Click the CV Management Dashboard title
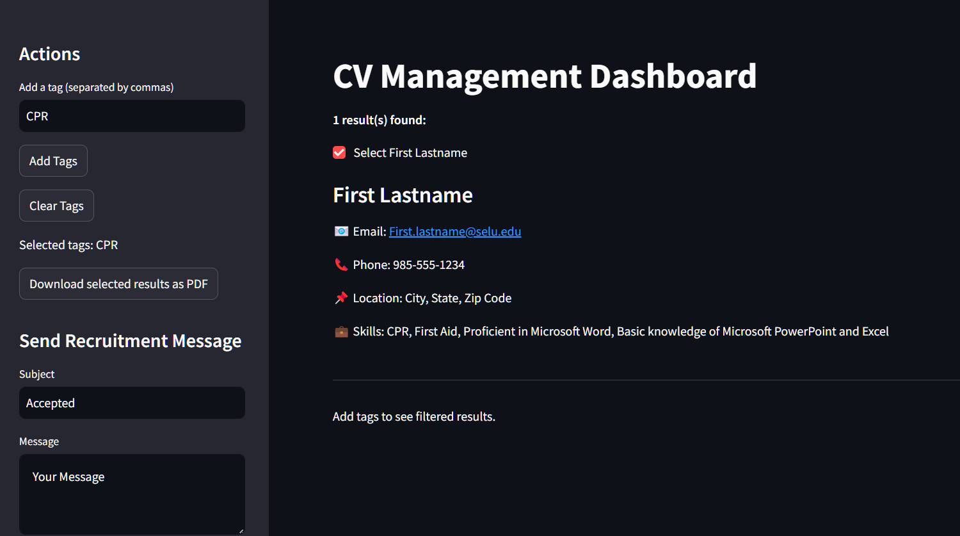Viewport: 960px width, 536px height. (545, 76)
